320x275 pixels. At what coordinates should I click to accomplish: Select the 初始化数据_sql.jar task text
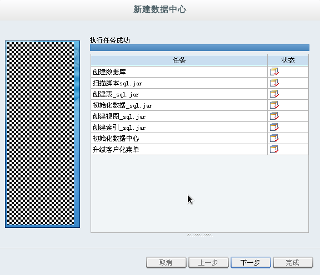coord(122,105)
